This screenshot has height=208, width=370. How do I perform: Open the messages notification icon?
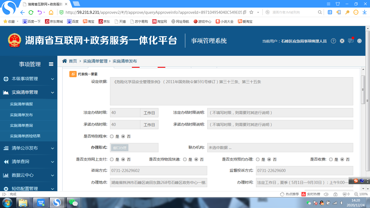351,41
